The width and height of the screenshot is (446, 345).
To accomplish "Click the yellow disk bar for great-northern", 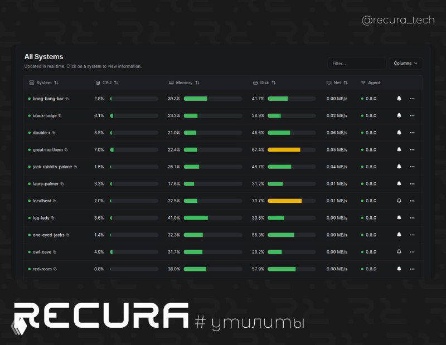I will [284, 150].
